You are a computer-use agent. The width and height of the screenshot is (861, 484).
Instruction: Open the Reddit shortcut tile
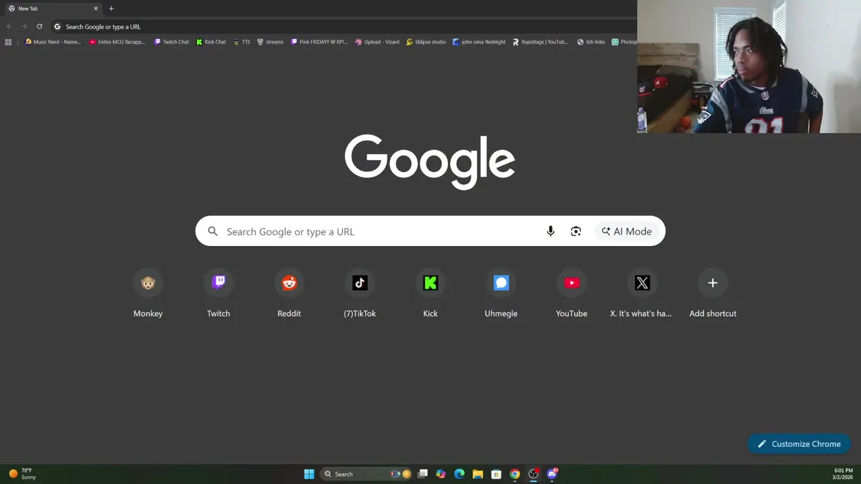pos(289,294)
